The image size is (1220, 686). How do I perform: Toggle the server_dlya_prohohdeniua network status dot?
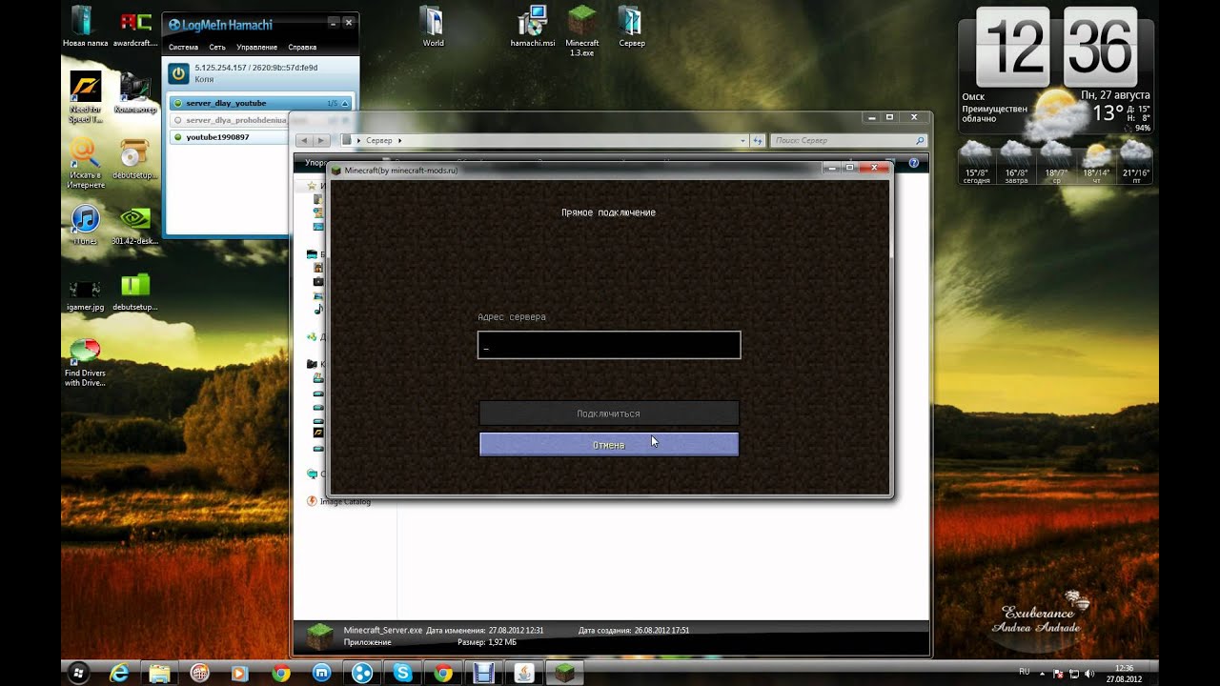pyautogui.click(x=177, y=120)
